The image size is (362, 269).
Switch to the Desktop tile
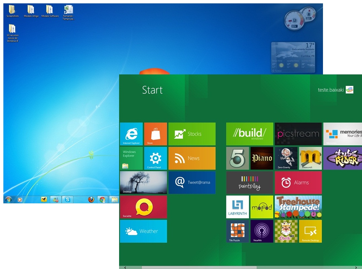coord(143,182)
